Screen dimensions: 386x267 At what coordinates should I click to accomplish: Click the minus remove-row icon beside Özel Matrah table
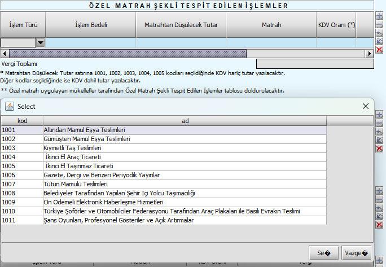pyautogui.click(x=379, y=25)
